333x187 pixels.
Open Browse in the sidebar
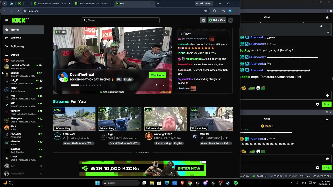(23, 38)
